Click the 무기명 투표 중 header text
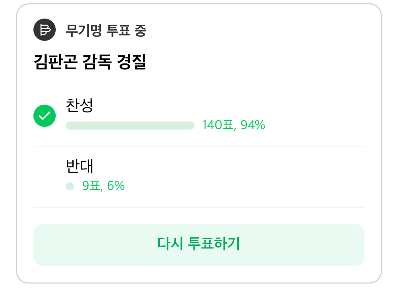This screenshot has height=295, width=398. click(x=106, y=30)
